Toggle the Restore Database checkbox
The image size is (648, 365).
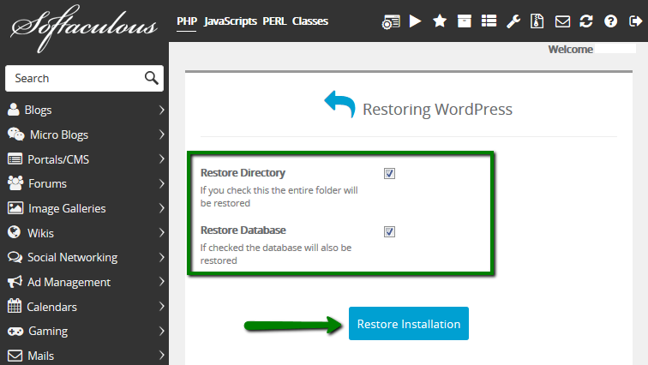389,231
